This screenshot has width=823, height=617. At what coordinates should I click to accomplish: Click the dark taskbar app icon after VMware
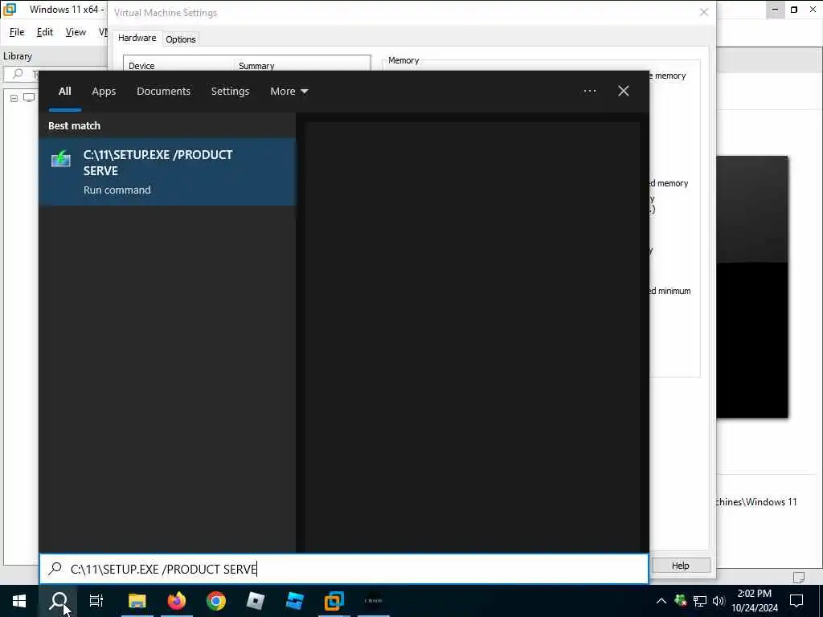[373, 601]
